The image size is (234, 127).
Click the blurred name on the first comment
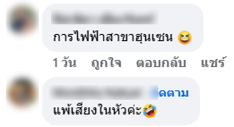coord(104,18)
